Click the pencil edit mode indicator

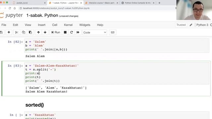click(191, 25)
